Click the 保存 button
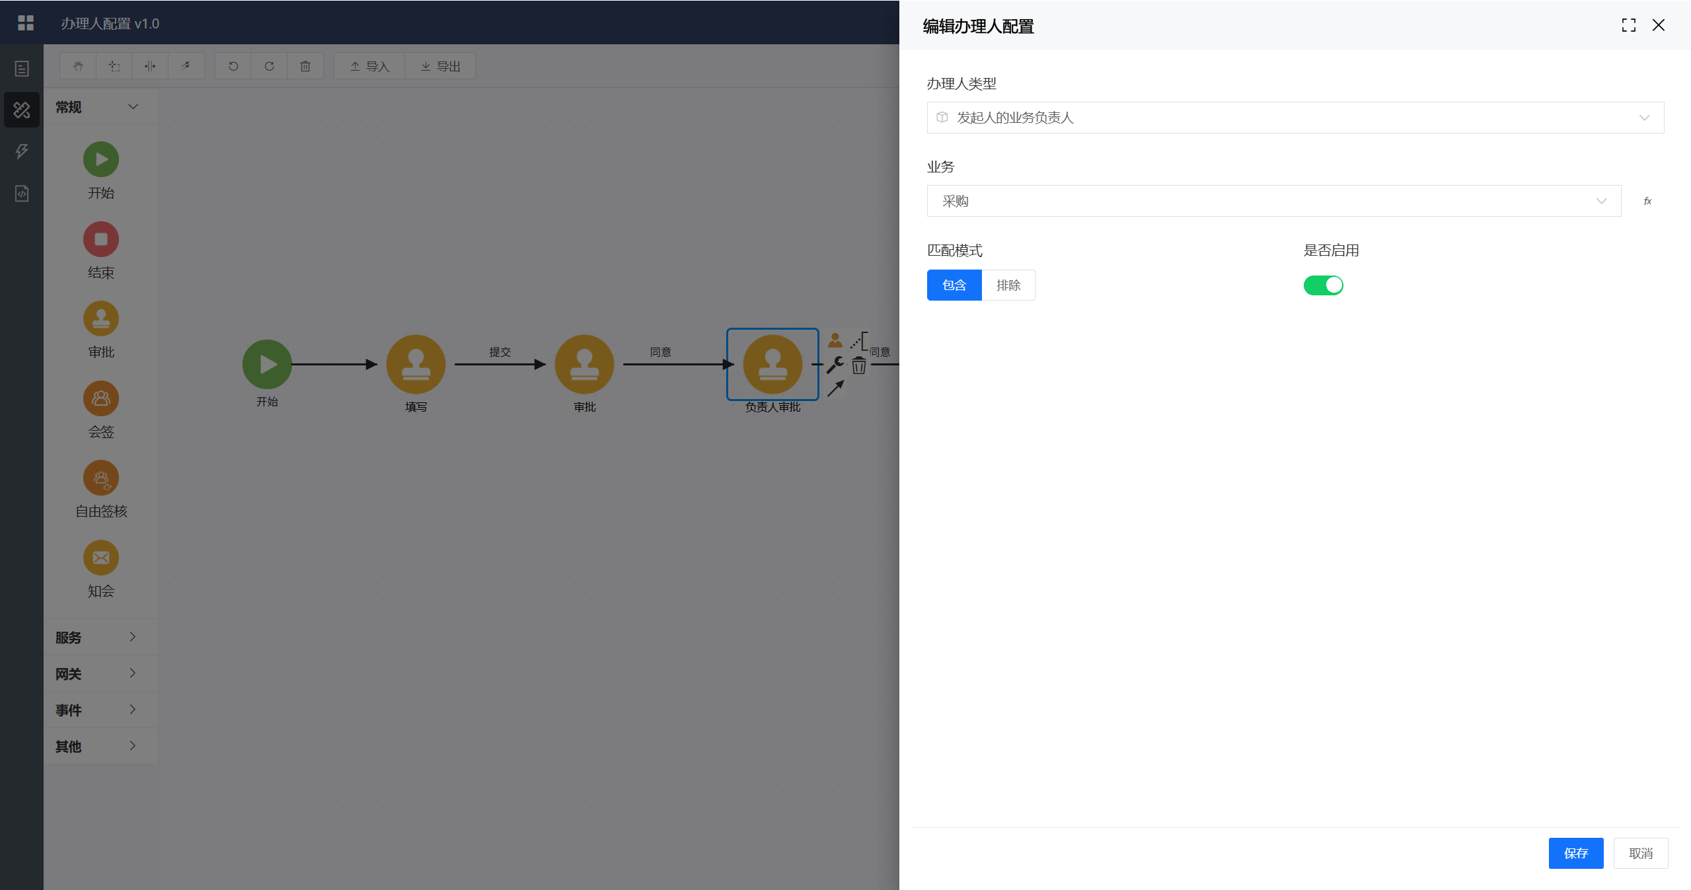The width and height of the screenshot is (1691, 890). tap(1575, 853)
